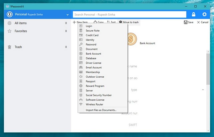Click the Sort toolbar button
Screen dimensions: 214x137
coord(111,22)
